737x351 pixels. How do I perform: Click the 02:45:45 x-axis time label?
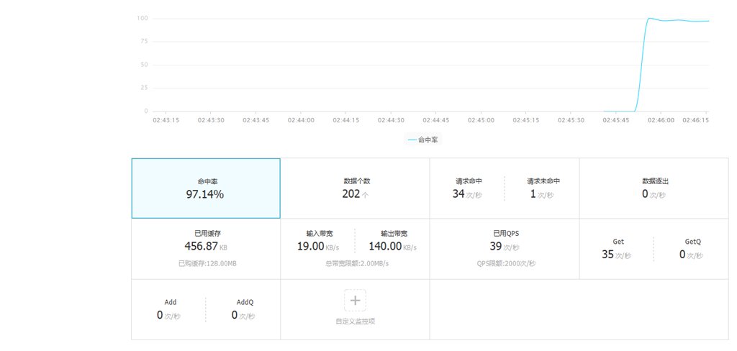616,120
